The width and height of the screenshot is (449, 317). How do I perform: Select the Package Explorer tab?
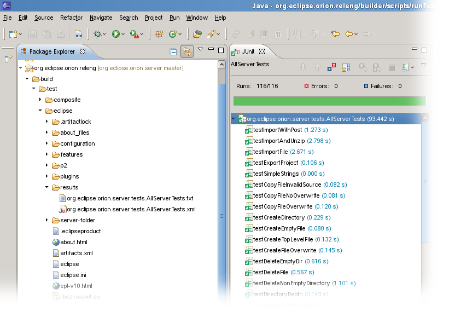(52, 51)
